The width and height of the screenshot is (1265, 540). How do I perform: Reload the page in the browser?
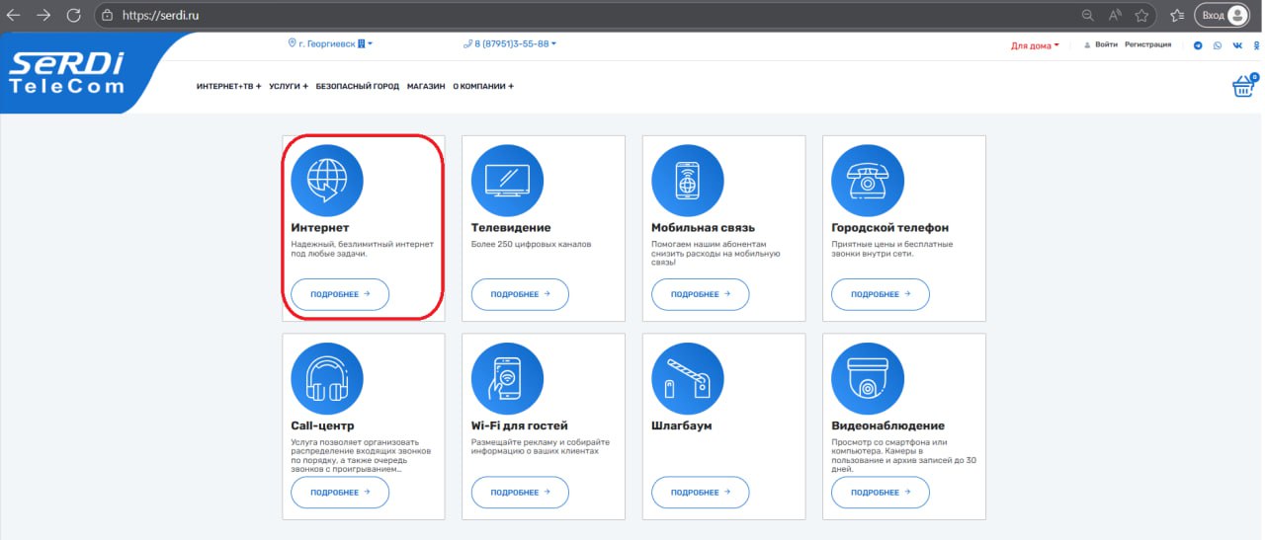pyautogui.click(x=73, y=15)
